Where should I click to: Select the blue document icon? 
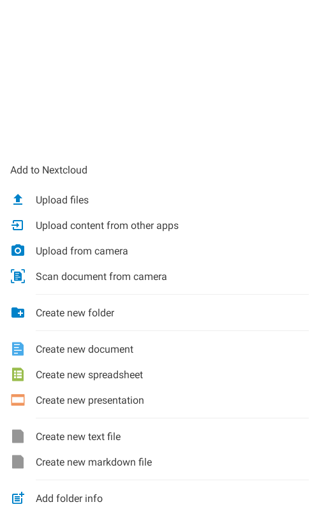tap(18, 349)
